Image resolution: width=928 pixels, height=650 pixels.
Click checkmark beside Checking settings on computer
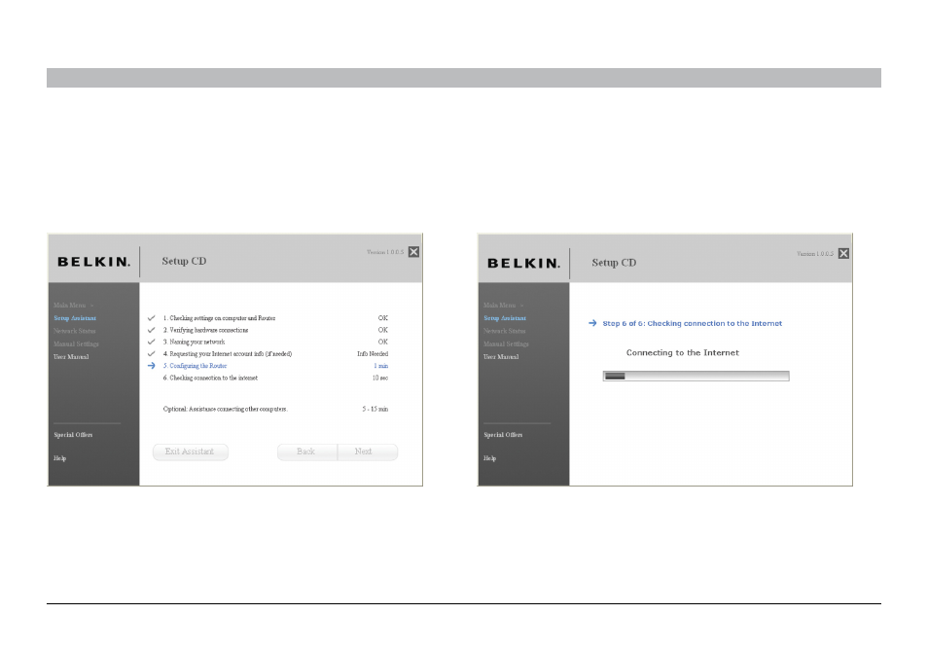152,318
